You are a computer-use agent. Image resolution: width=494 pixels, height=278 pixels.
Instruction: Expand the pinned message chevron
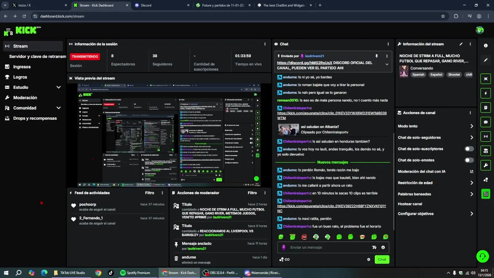(387, 64)
